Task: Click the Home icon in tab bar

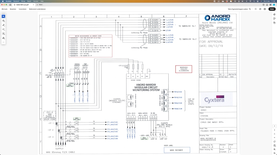Action: tap(11, 5)
